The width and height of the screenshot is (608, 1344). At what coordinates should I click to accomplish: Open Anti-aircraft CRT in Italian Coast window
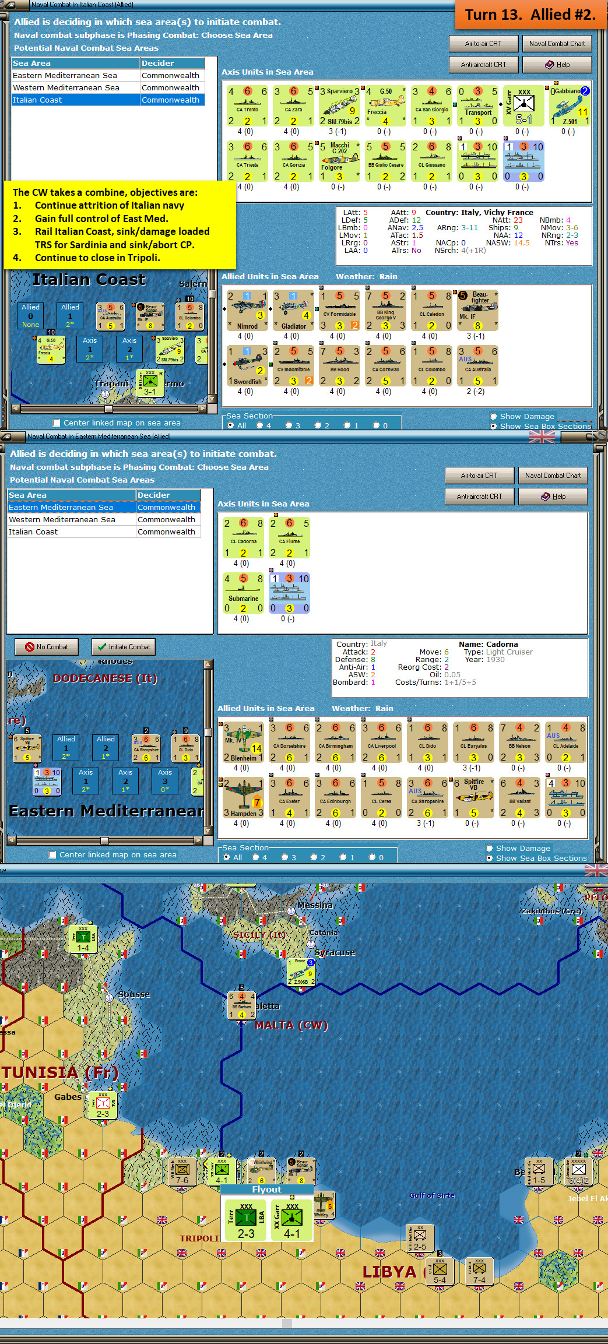click(x=483, y=65)
